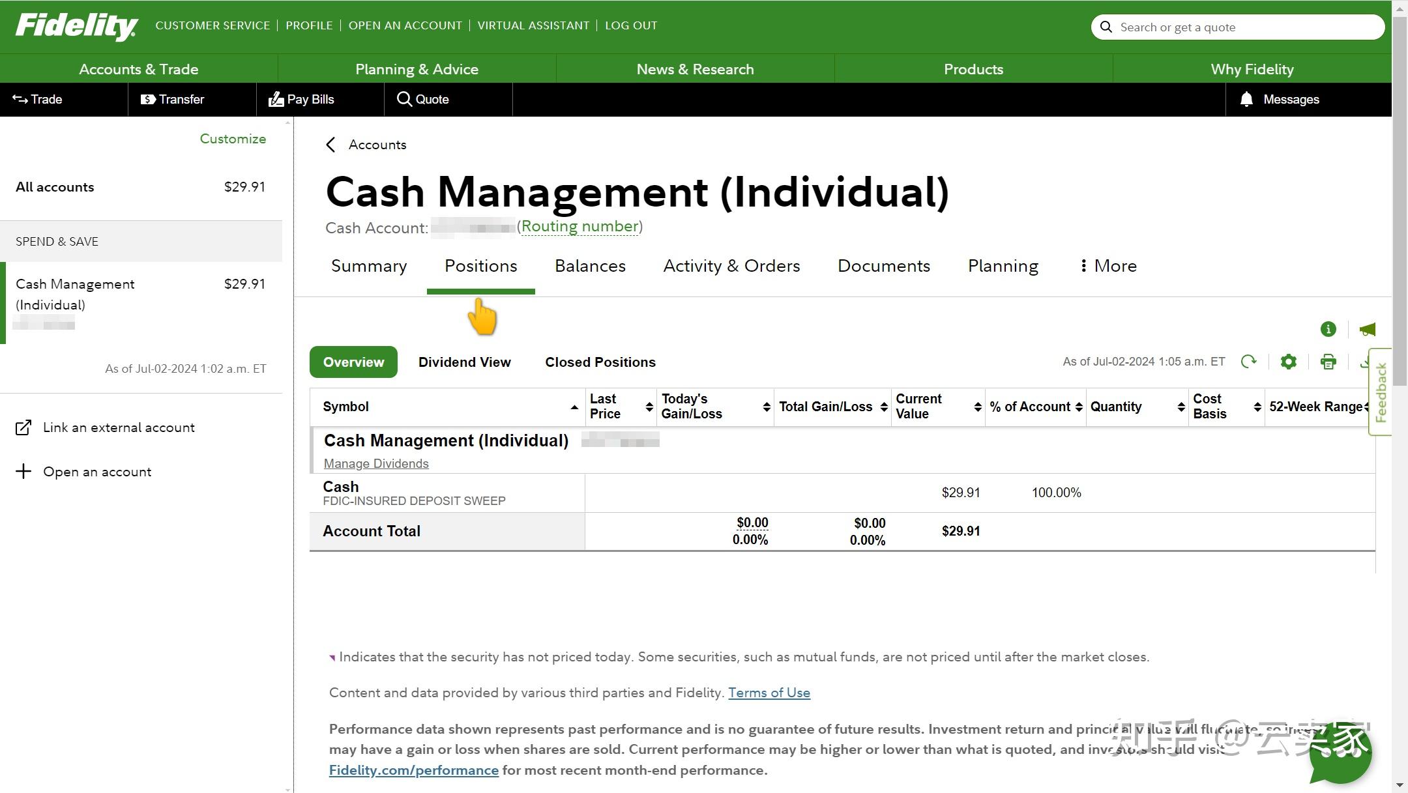Go back using the Accounts chevron

pyautogui.click(x=330, y=145)
